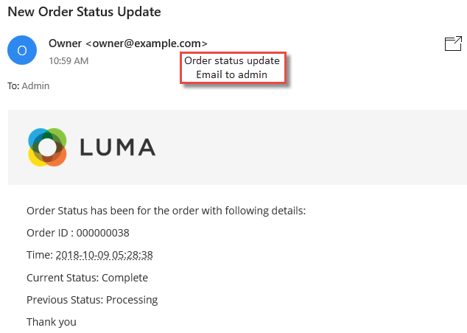This screenshot has height=333, width=467.
Task: Click Email to admin annotation text
Action: [x=232, y=74]
